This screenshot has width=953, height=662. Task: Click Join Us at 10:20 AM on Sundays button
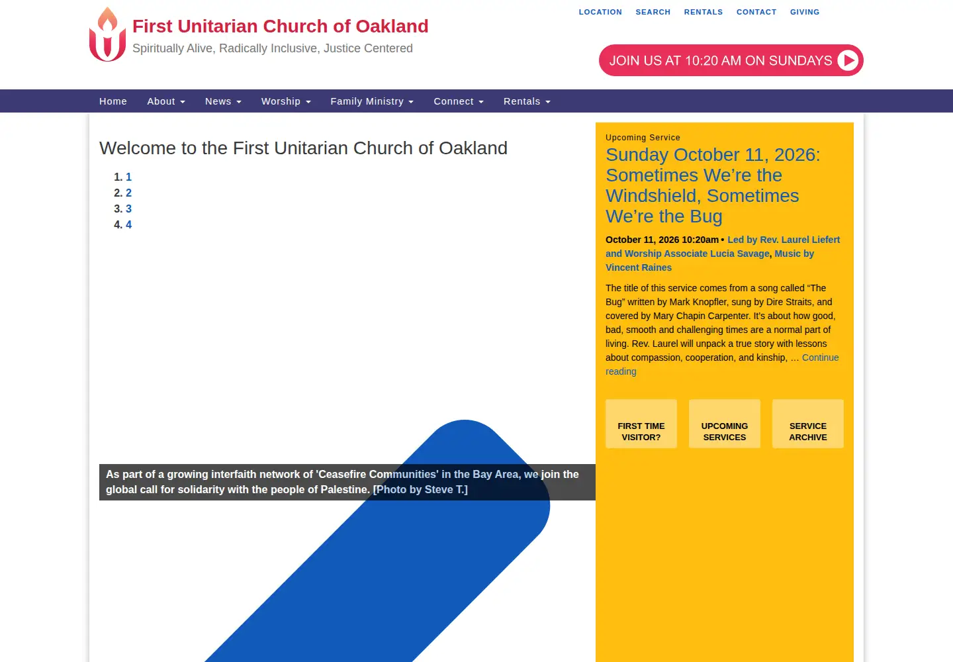(731, 60)
